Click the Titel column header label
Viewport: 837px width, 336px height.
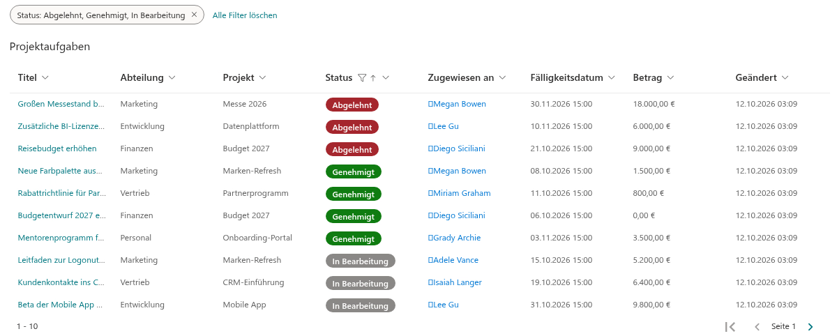(27, 77)
